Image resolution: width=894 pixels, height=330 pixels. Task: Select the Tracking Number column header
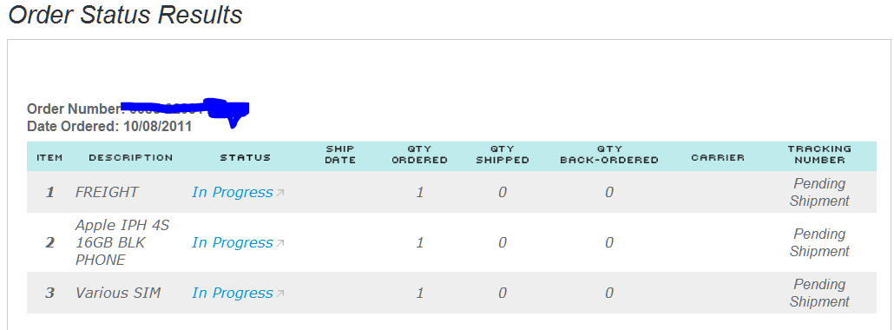tap(819, 155)
